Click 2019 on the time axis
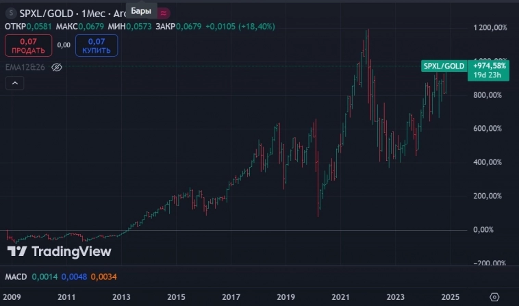Image resolution: width=519 pixels, height=306 pixels. (x=286, y=297)
